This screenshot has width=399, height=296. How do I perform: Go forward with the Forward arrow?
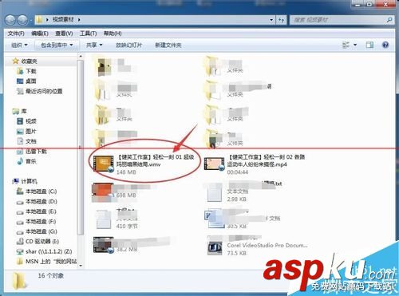point(22,20)
